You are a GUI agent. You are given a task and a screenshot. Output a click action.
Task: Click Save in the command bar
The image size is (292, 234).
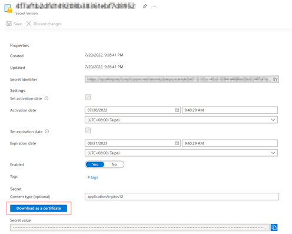point(14,24)
